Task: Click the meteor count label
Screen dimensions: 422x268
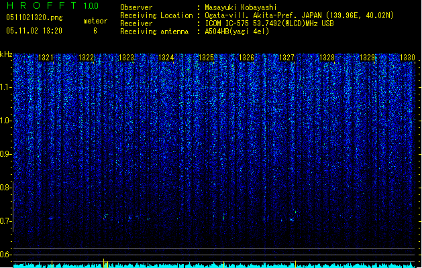Action: pyautogui.click(x=95, y=21)
